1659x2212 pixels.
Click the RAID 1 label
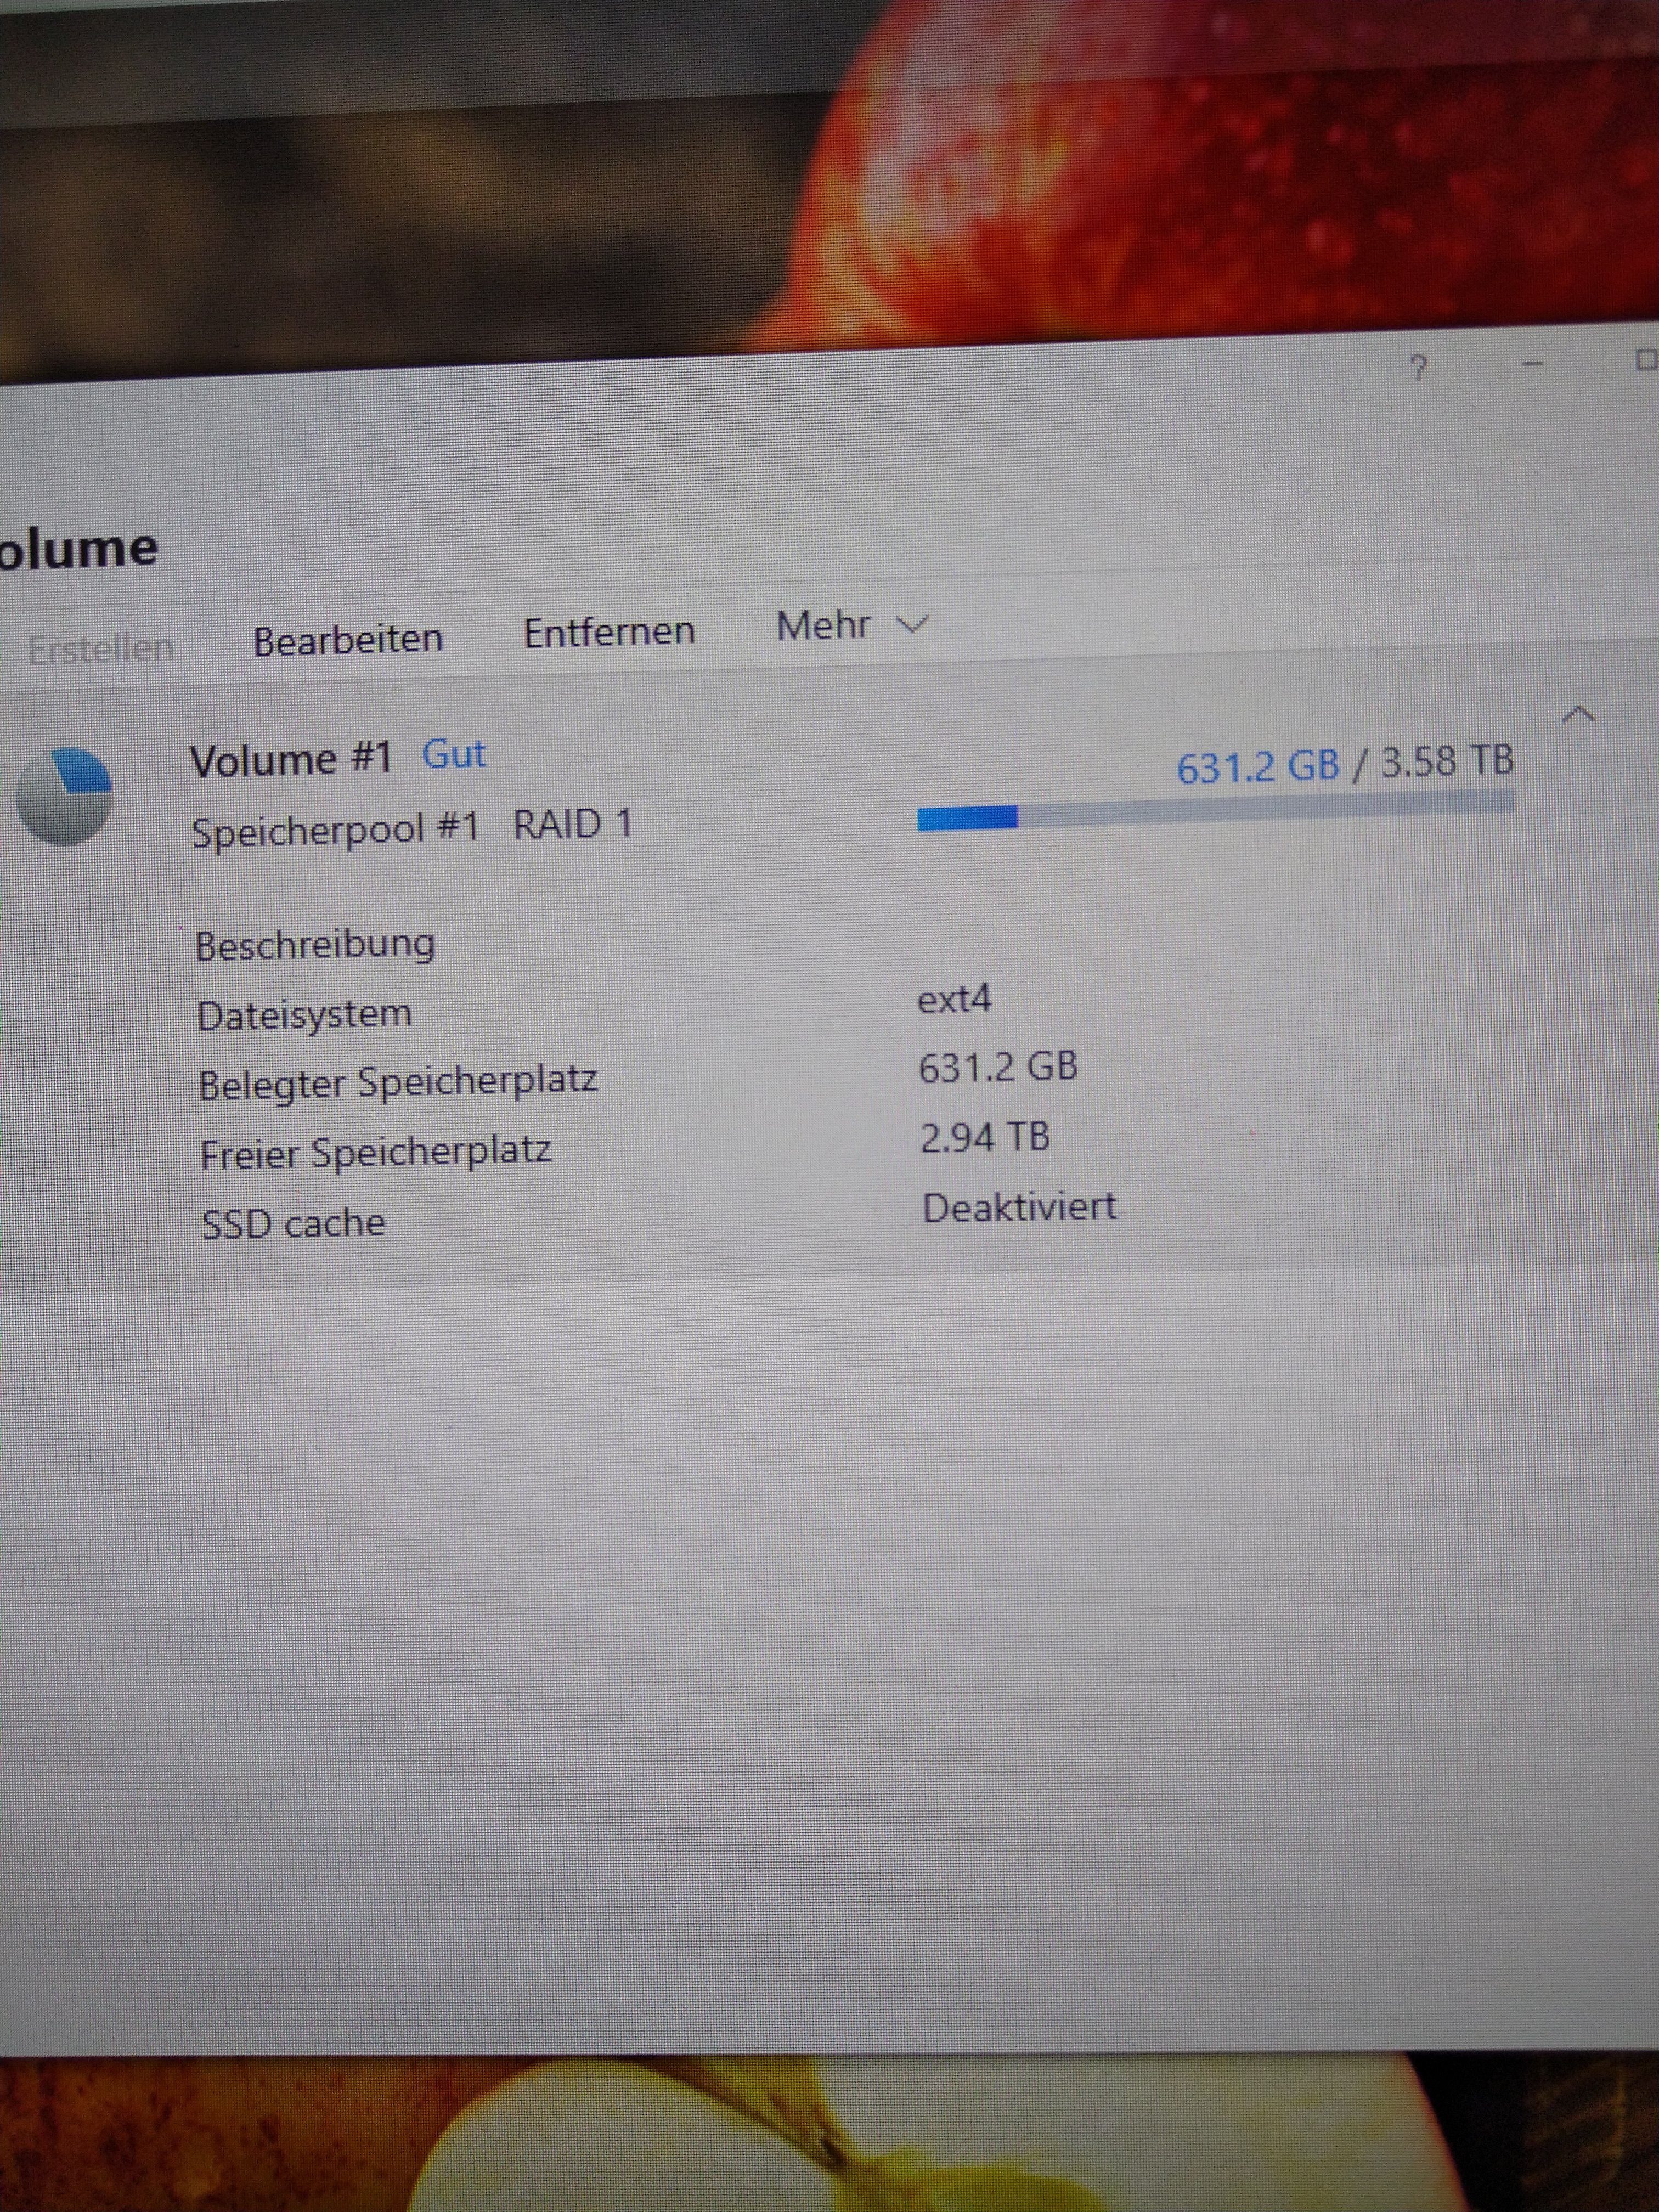pyautogui.click(x=572, y=825)
